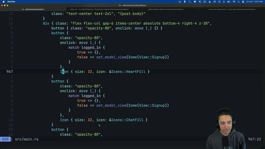
Task: Click the text-center text-2xl class line
Action: [99, 14]
